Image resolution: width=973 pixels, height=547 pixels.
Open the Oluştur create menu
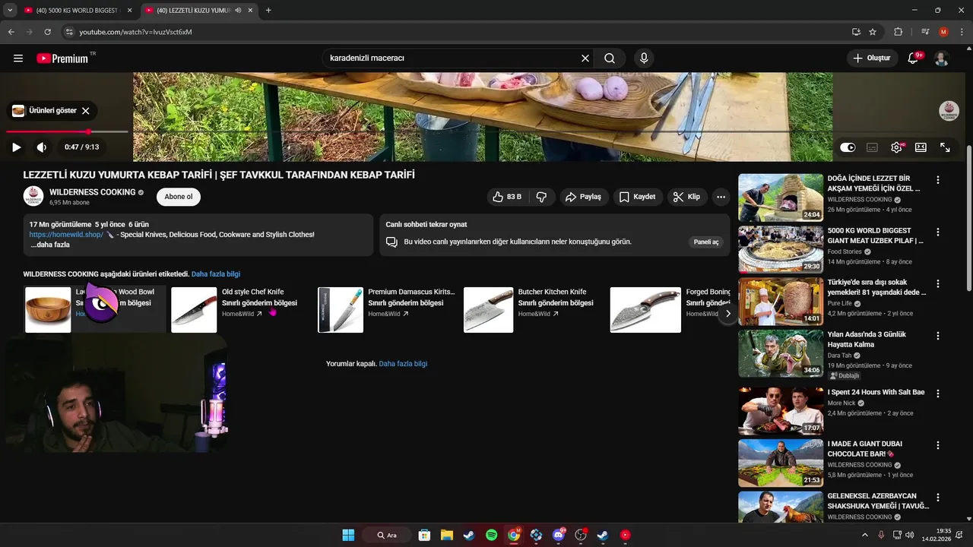click(x=872, y=58)
